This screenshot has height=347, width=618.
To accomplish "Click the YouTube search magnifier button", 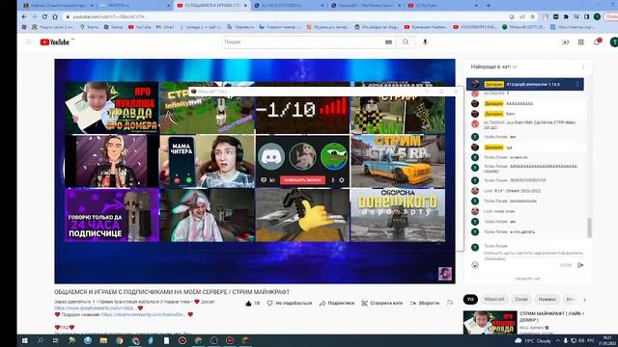I will (x=406, y=42).
